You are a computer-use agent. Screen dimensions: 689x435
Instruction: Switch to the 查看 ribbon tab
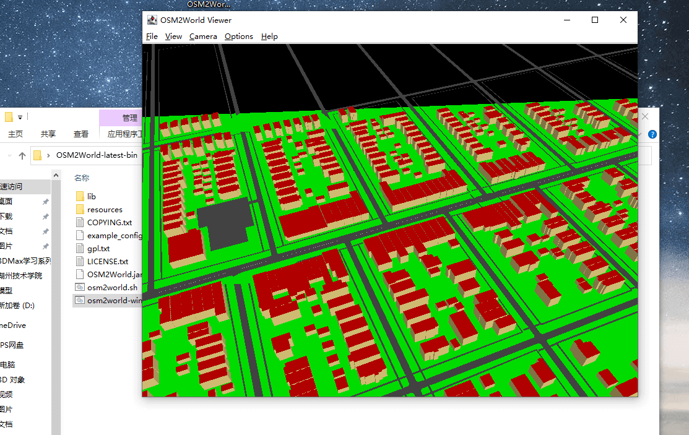[x=81, y=134]
